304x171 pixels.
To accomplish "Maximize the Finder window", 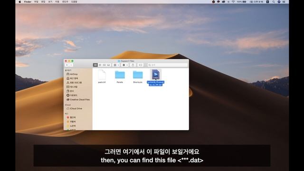I will pos(73,61).
